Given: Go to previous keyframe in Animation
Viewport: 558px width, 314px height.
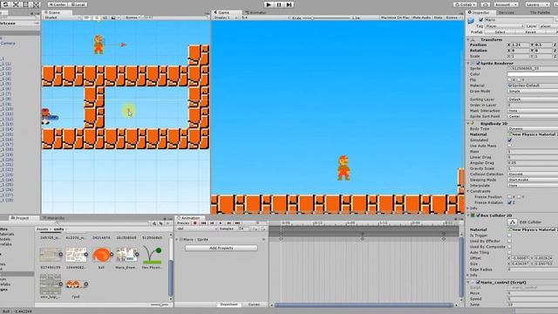Looking at the screenshot, I should [x=212, y=223].
